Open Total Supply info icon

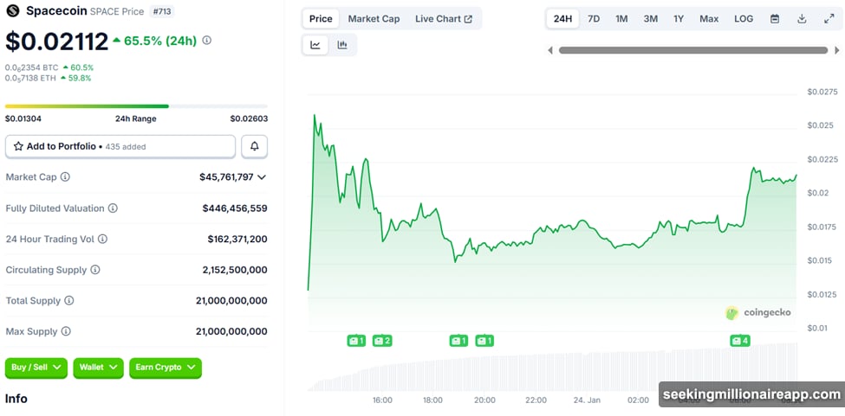(x=69, y=300)
